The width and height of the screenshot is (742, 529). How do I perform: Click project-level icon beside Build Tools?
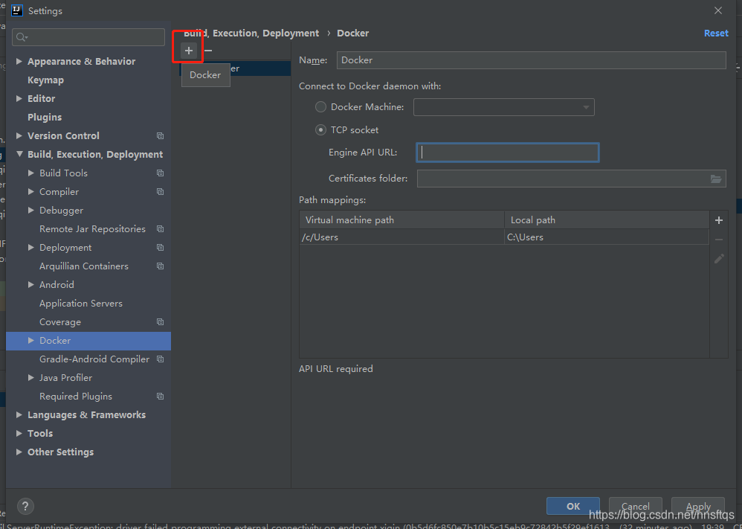160,173
